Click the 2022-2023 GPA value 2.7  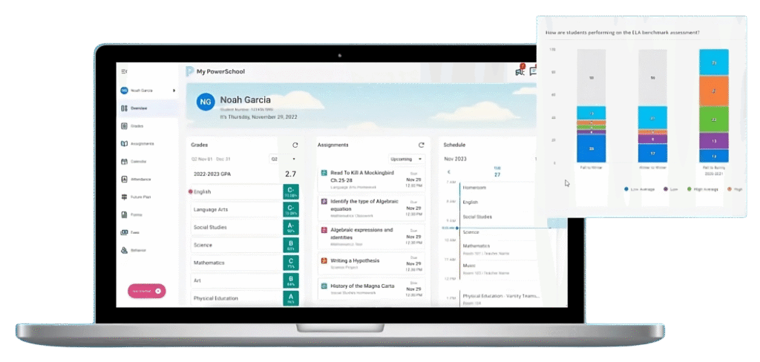pyautogui.click(x=290, y=174)
